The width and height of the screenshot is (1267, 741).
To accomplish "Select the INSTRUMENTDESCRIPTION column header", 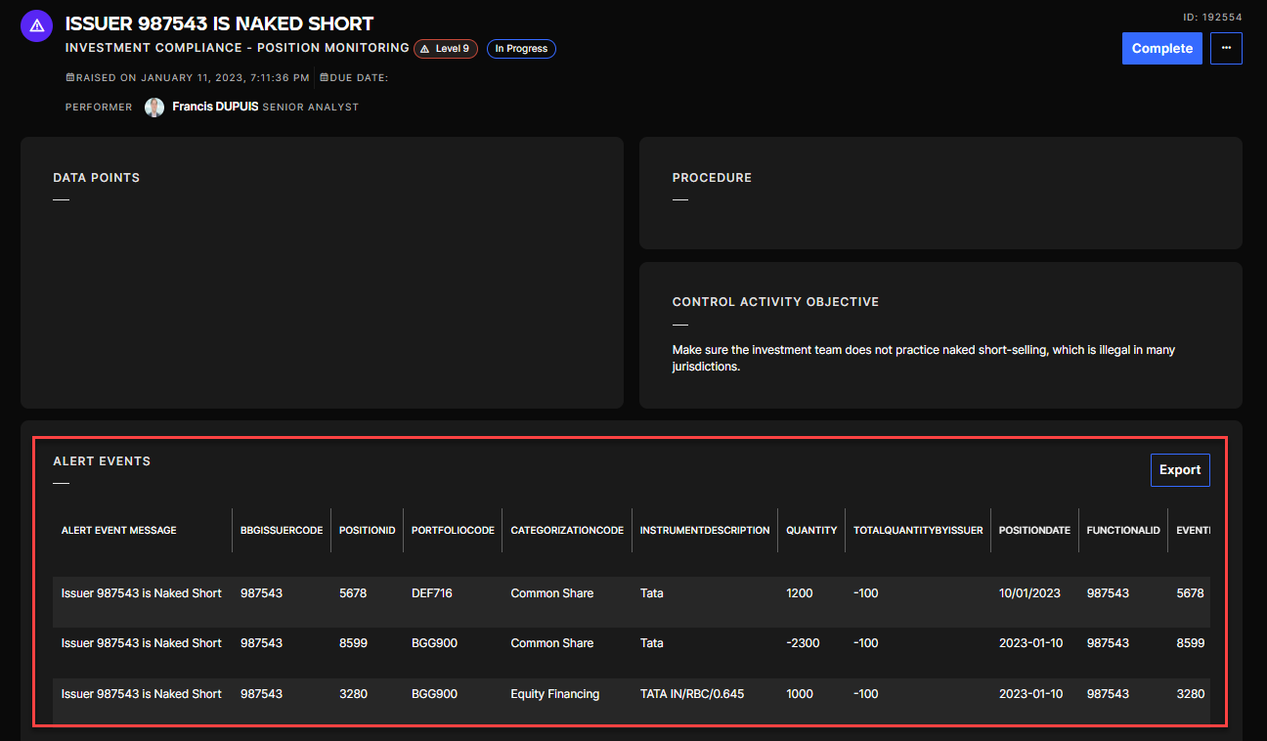I will click(704, 530).
